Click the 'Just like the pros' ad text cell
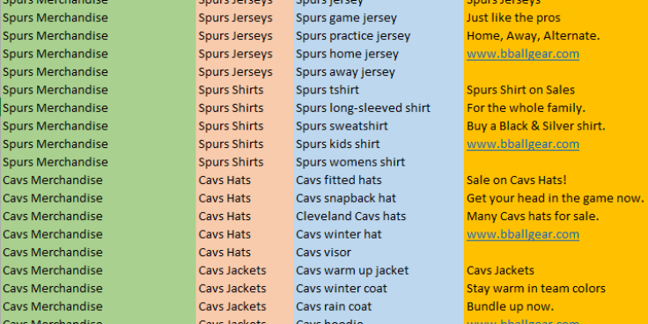648x324 pixels. [556, 18]
